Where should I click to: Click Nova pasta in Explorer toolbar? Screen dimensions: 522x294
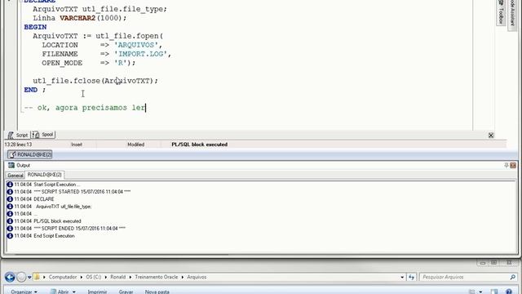tap(157, 292)
